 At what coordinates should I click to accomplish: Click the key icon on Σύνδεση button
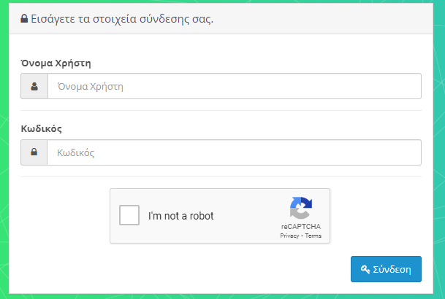(365, 269)
